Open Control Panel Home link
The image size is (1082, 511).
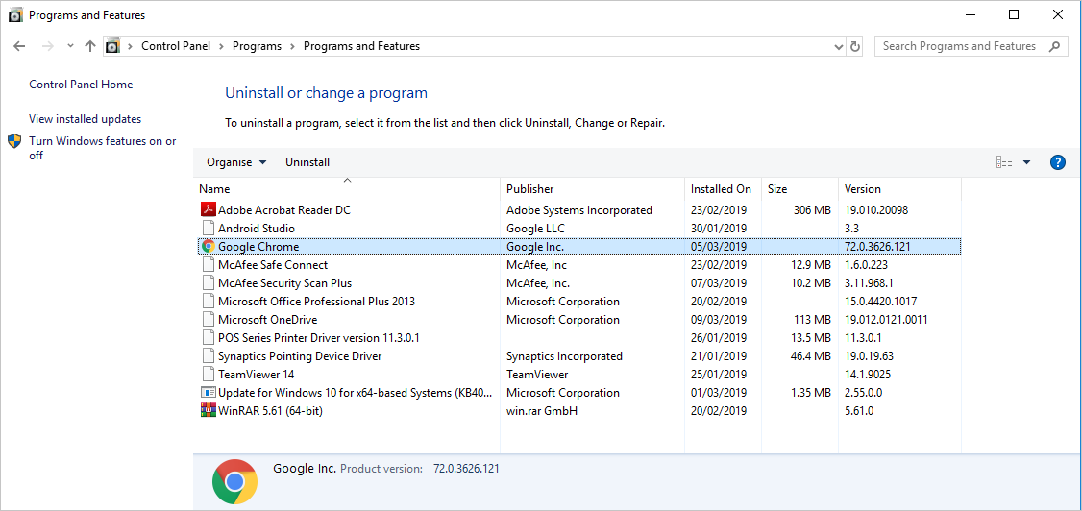81,85
